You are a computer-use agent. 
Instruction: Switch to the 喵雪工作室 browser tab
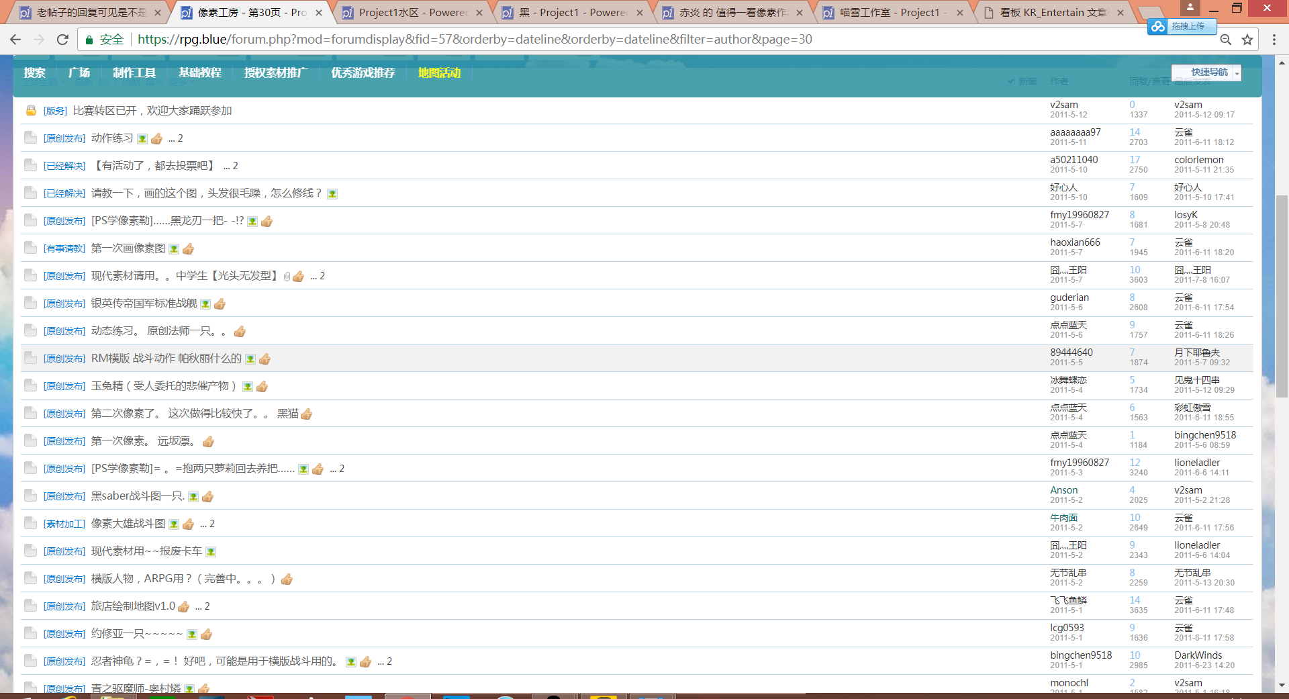click(x=894, y=12)
